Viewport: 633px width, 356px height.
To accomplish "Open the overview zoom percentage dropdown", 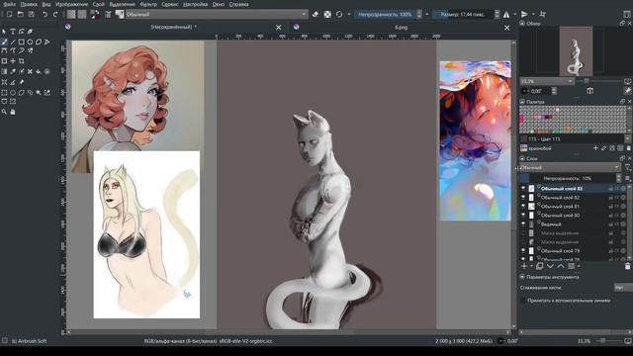I will point(547,81).
